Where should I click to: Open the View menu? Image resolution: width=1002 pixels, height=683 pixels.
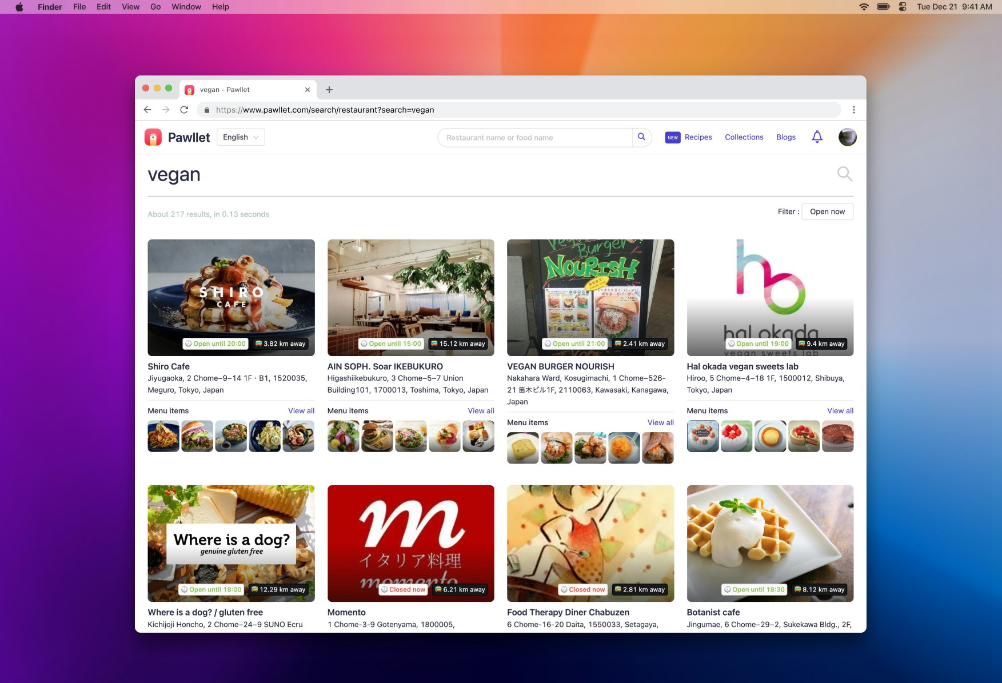(130, 7)
